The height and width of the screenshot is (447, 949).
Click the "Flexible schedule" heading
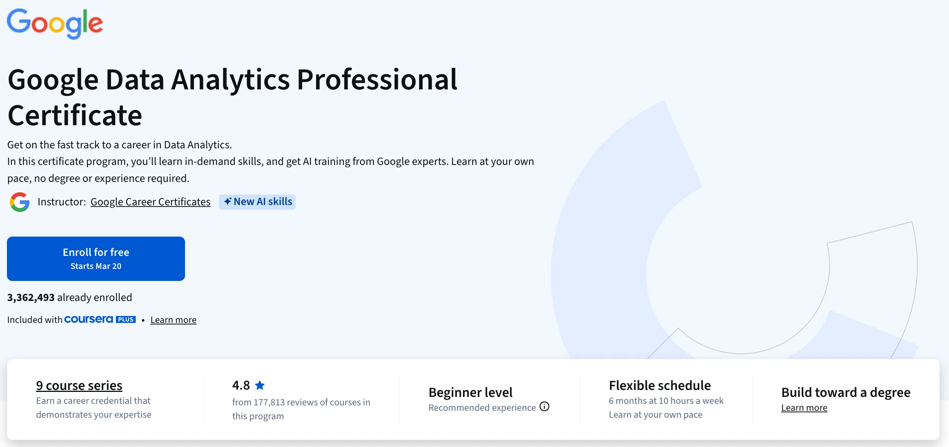660,385
